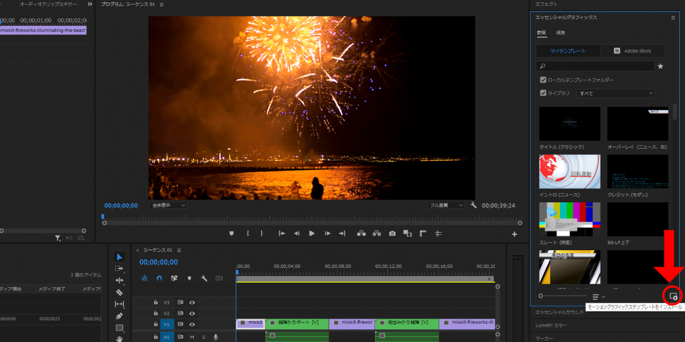Switch to the 編集 tab
Image resolution: width=685 pixels, height=342 pixels.
[x=561, y=33]
